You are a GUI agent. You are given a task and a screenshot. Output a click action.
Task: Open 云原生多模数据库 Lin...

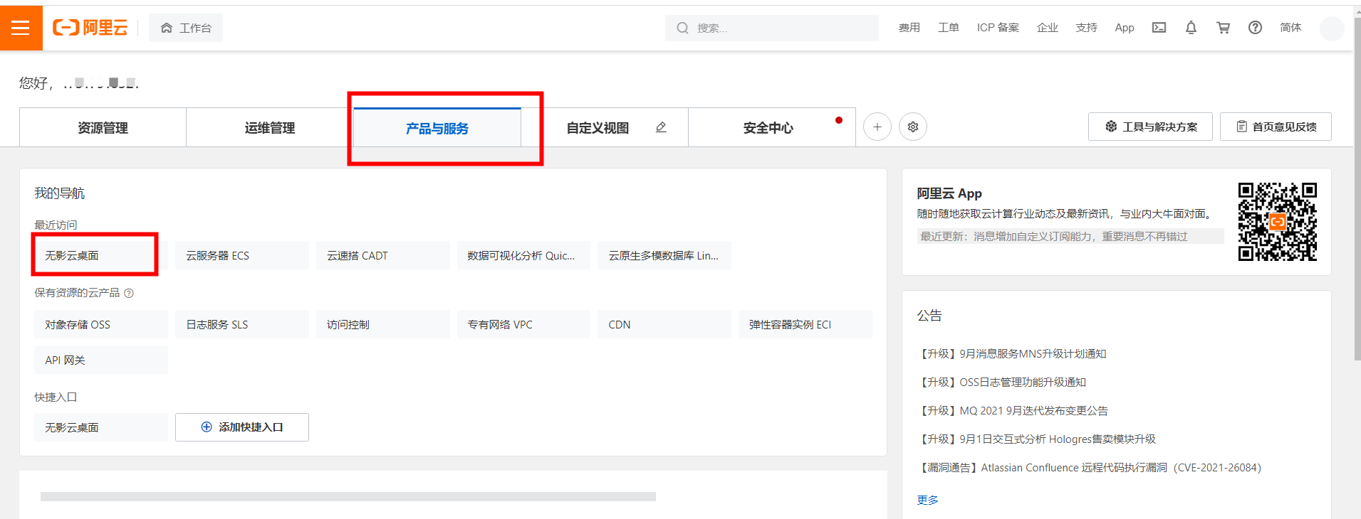664,255
